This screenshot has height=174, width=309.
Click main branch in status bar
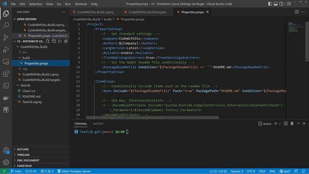[16, 171]
